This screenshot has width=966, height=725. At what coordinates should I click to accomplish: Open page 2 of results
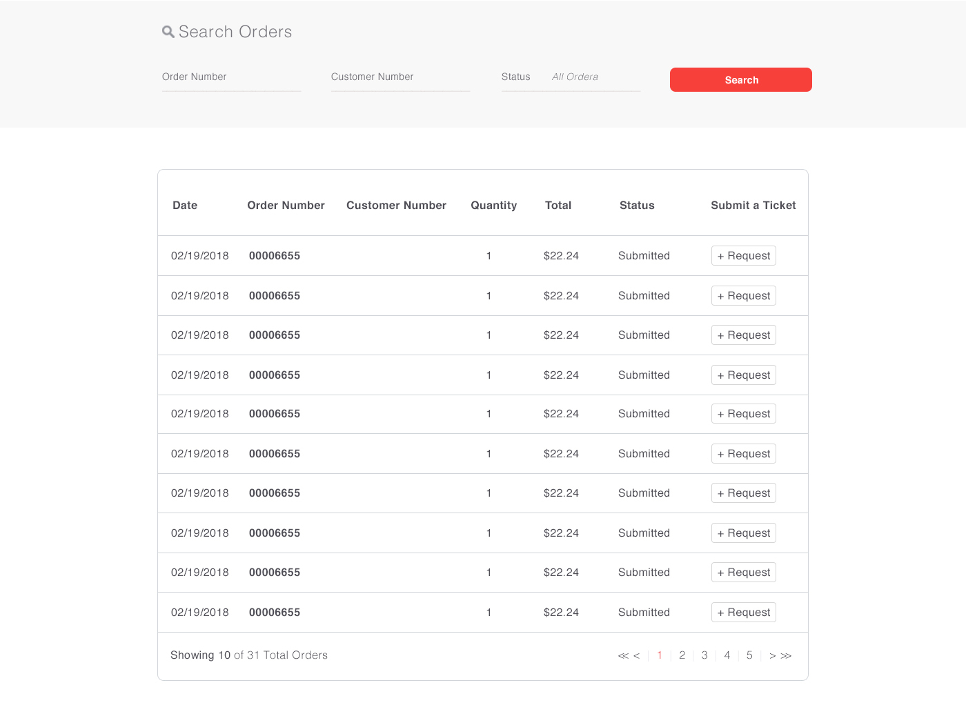tap(682, 655)
